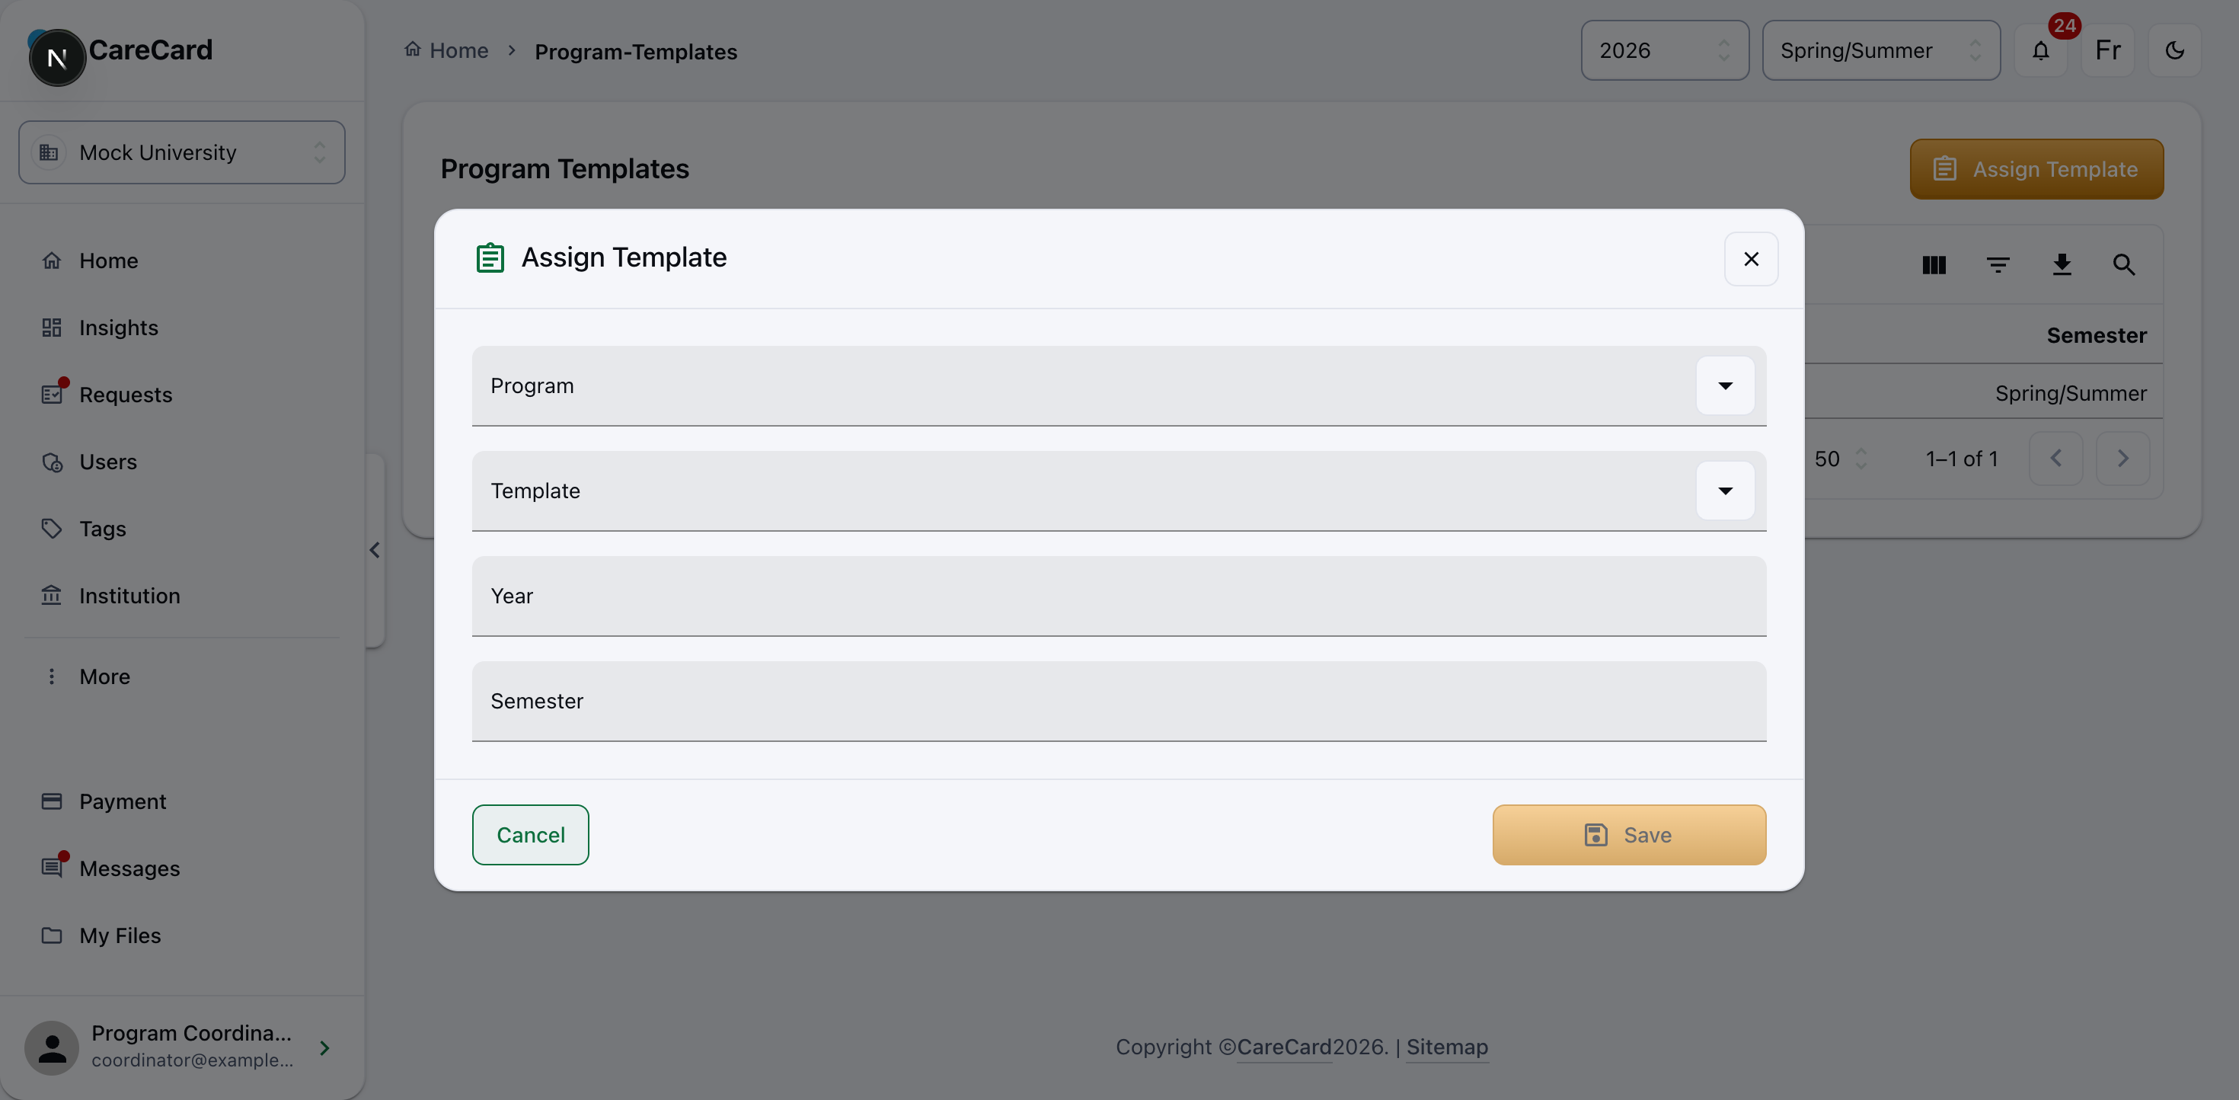
Task: Open the CareCard footer link
Action: coord(1284,1047)
